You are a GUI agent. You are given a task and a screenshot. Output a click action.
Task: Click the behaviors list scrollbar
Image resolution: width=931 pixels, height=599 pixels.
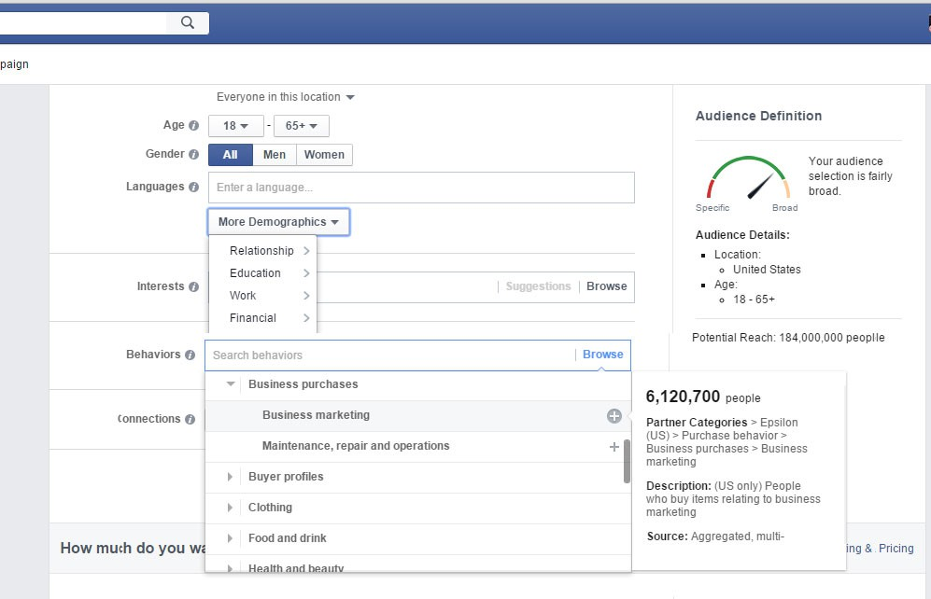(x=627, y=462)
